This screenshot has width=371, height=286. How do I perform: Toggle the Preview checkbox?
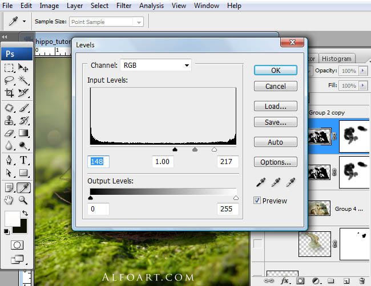point(257,201)
